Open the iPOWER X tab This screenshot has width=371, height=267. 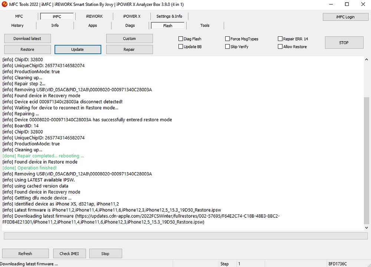[x=132, y=16]
